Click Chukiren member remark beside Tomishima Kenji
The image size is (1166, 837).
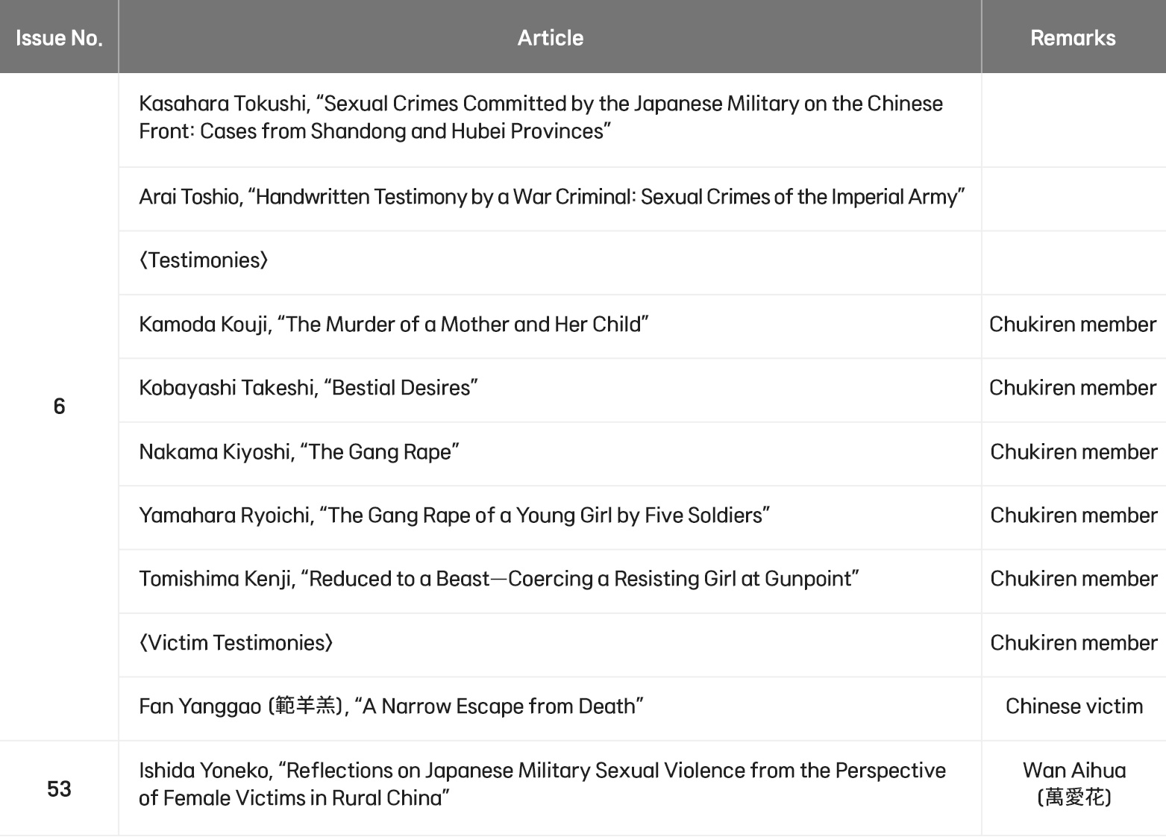coord(1073,579)
